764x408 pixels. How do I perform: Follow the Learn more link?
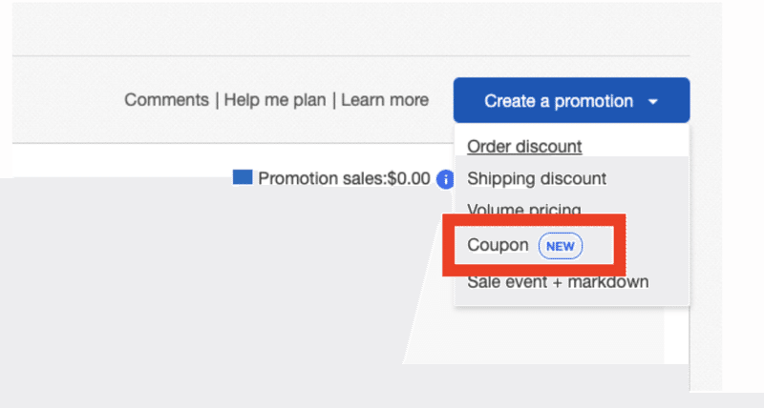click(385, 100)
